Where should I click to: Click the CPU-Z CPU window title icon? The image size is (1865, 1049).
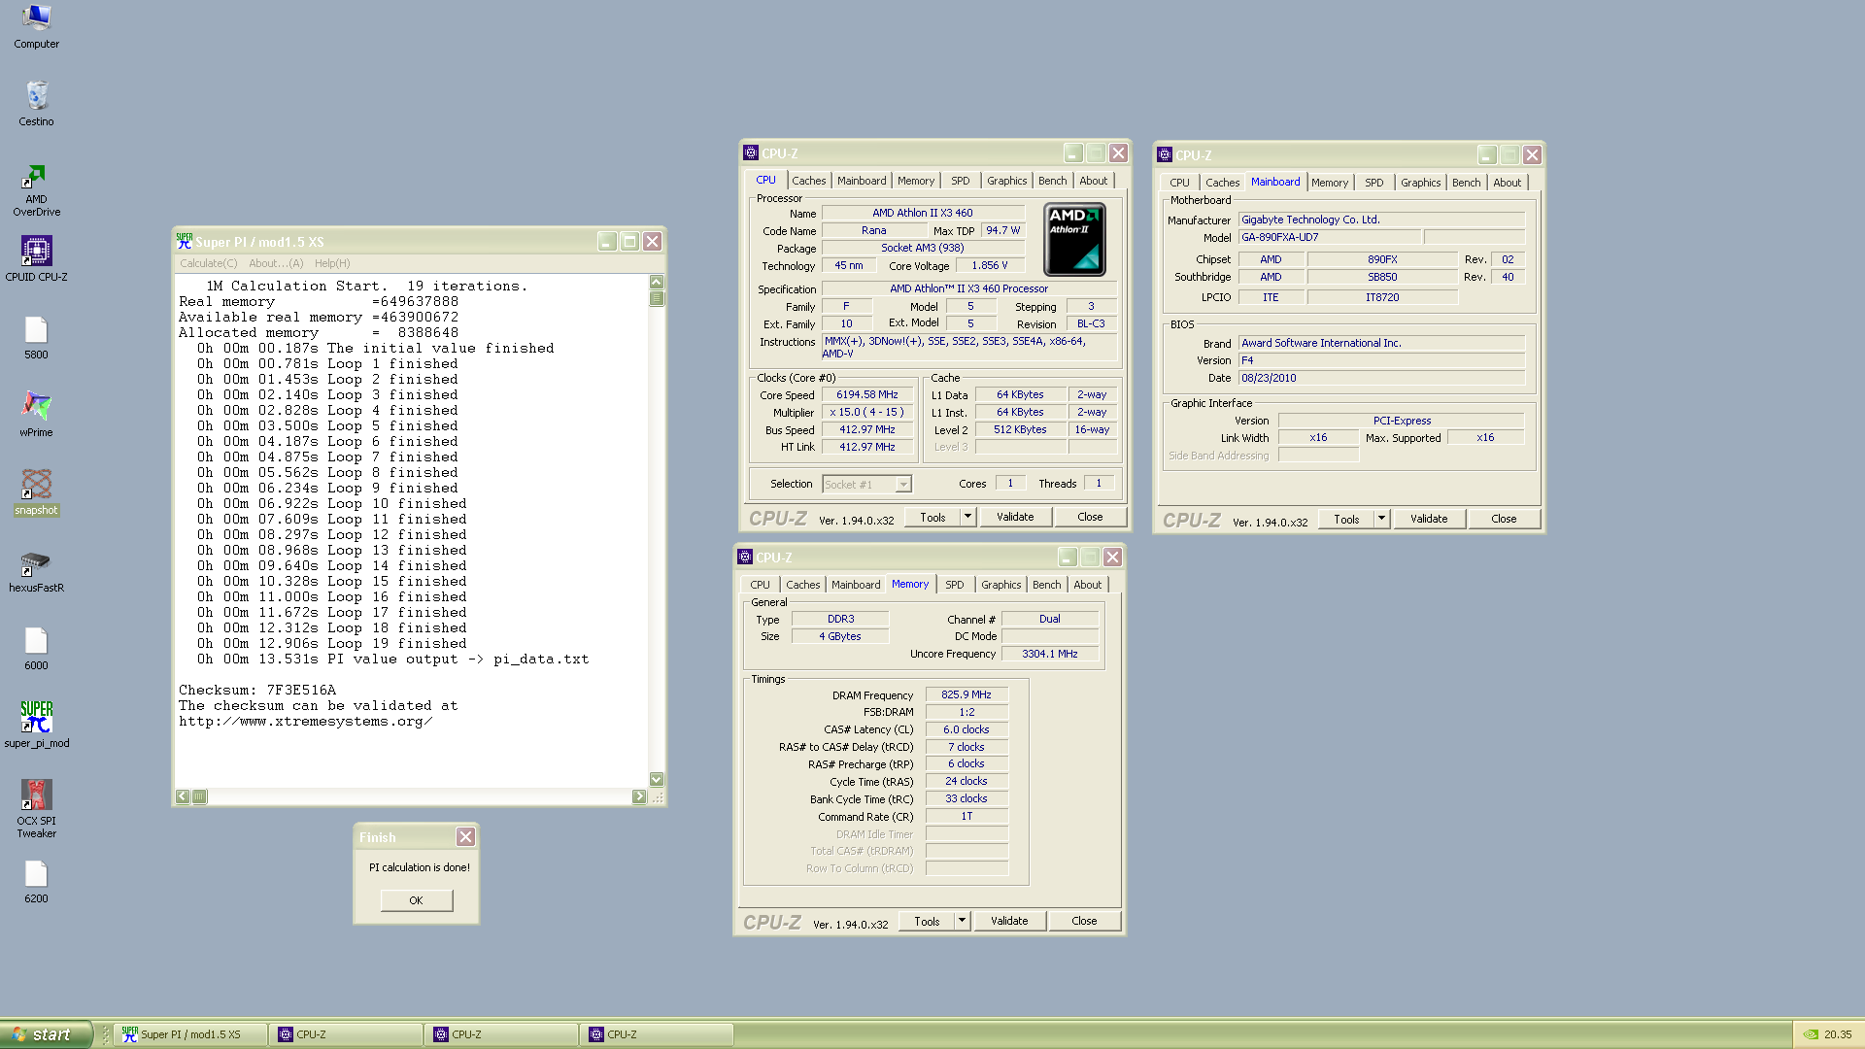pyautogui.click(x=751, y=152)
